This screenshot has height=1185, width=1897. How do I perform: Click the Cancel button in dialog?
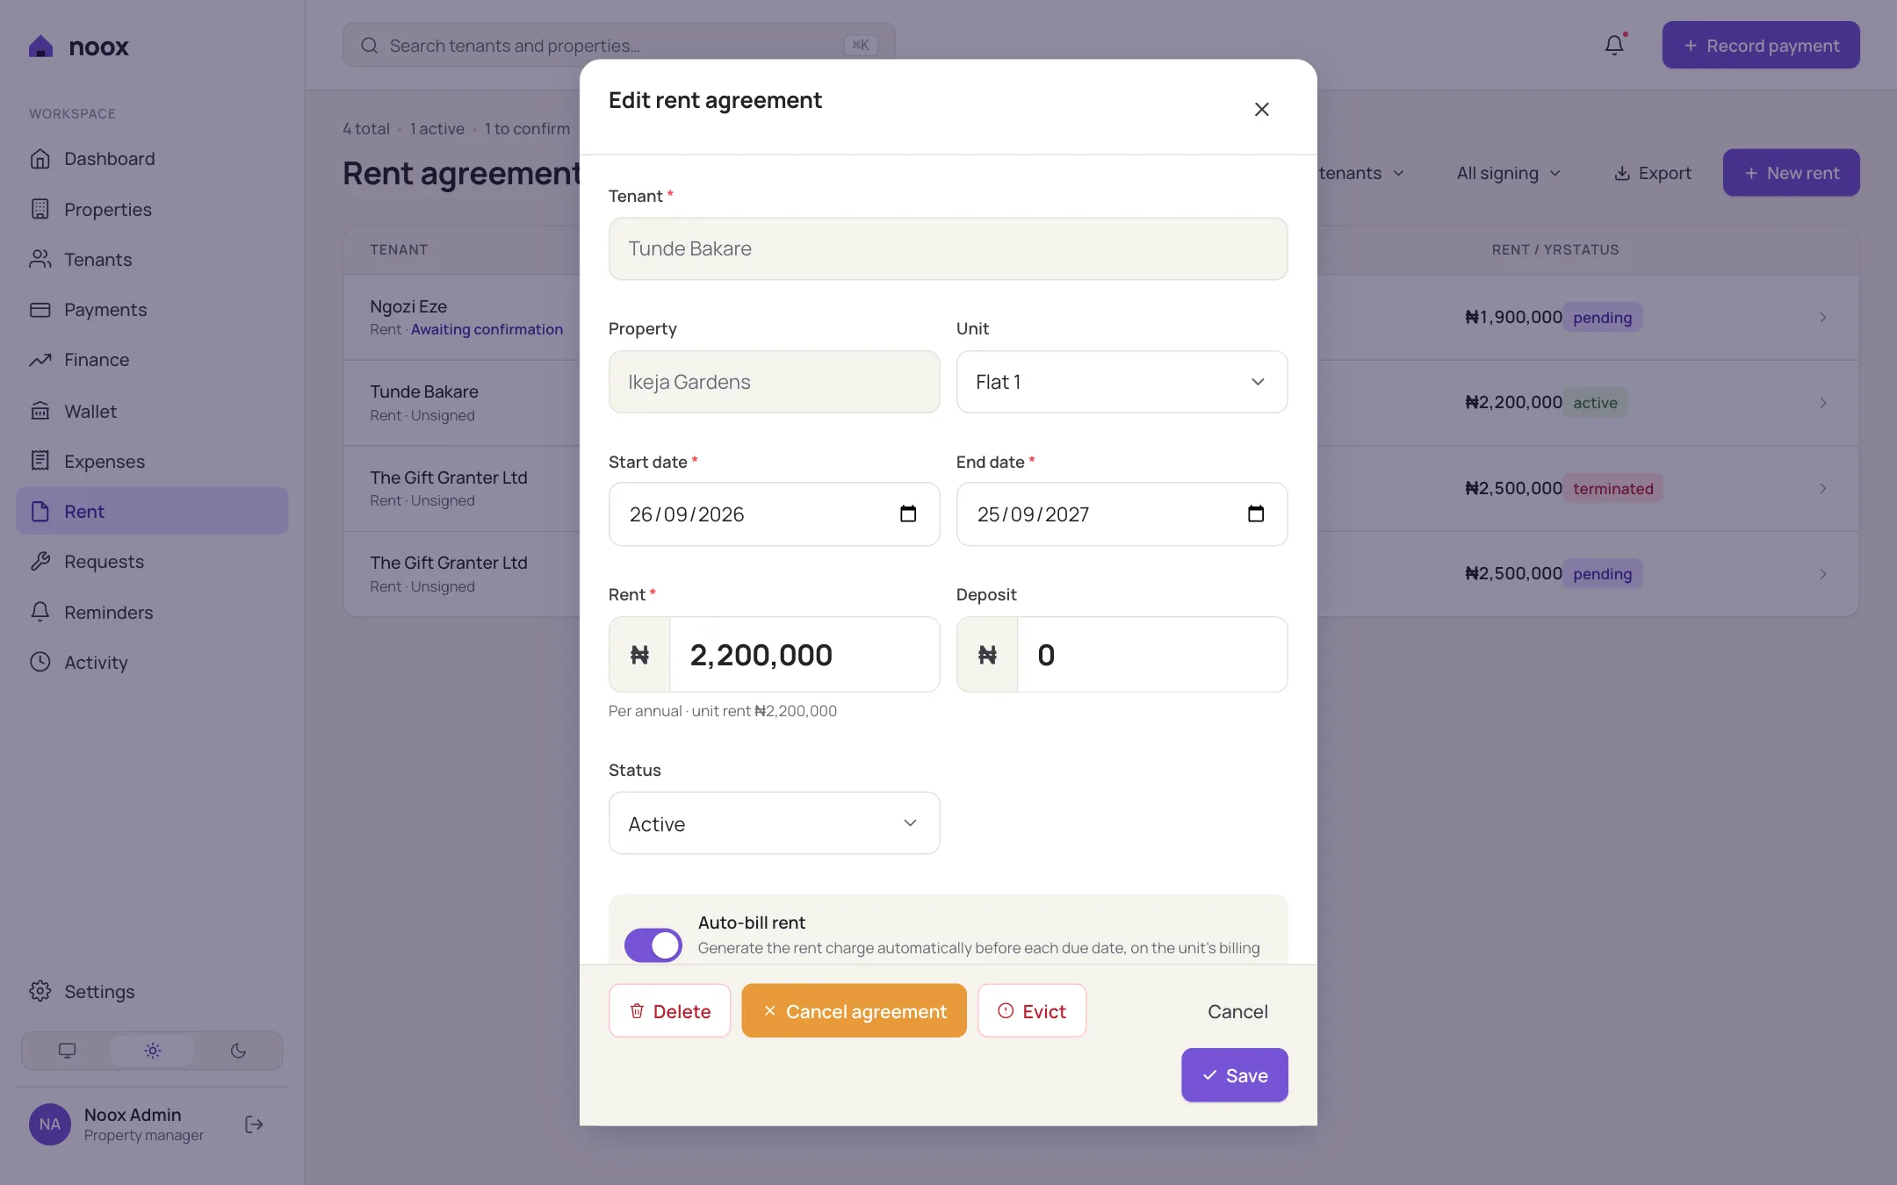[x=1237, y=1011]
